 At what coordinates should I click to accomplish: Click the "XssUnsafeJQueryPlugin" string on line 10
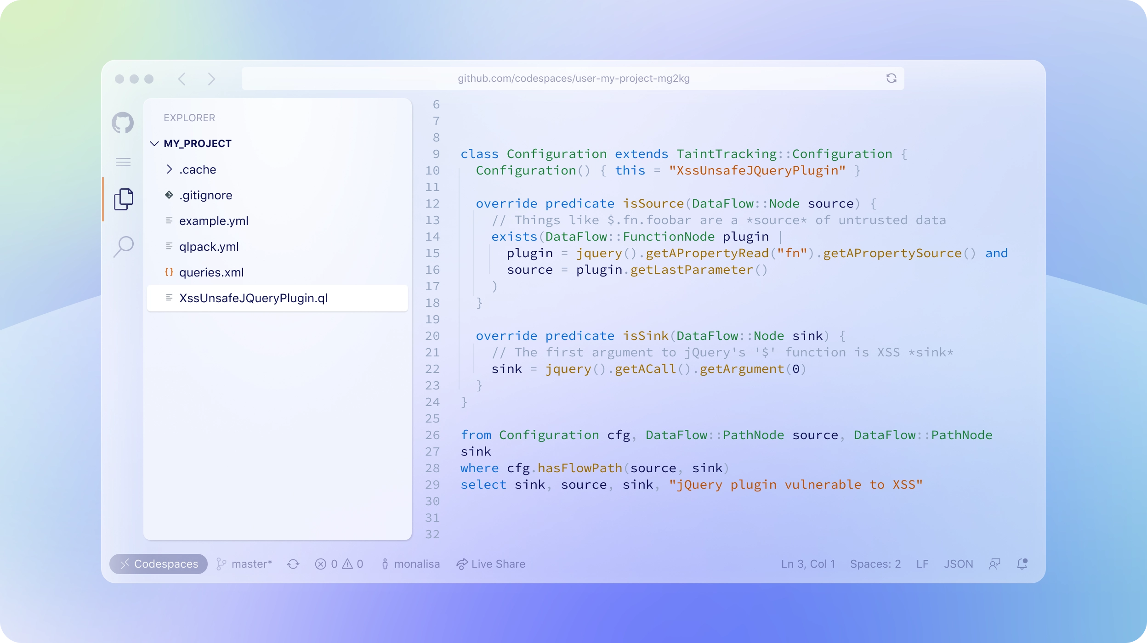tap(757, 170)
